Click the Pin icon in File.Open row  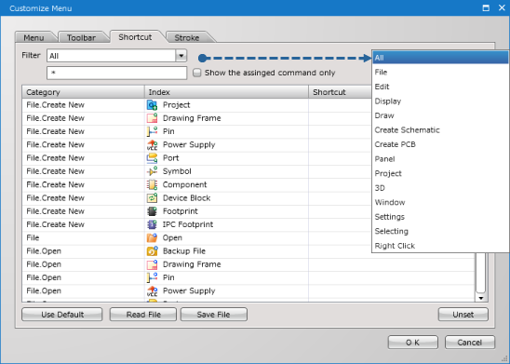152,277
